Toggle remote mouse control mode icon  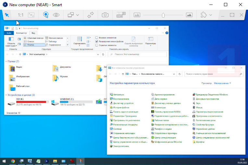click(x=46, y=15)
